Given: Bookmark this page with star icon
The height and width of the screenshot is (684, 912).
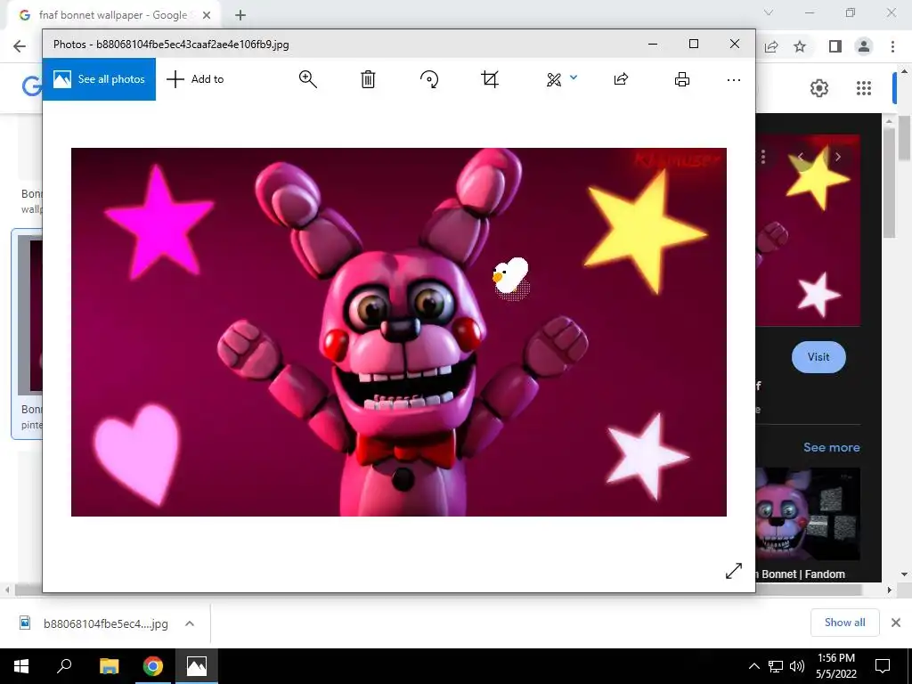Looking at the screenshot, I should click(800, 46).
